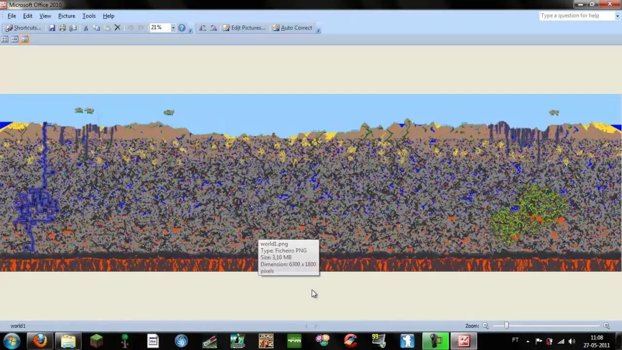Viewport: 622px width, 350px height.
Task: Click the Print icon in the toolbar
Action: click(x=63, y=28)
